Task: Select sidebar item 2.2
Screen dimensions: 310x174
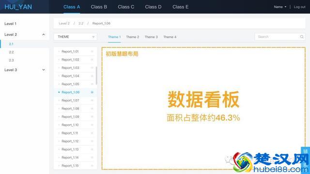Action: [11, 52]
